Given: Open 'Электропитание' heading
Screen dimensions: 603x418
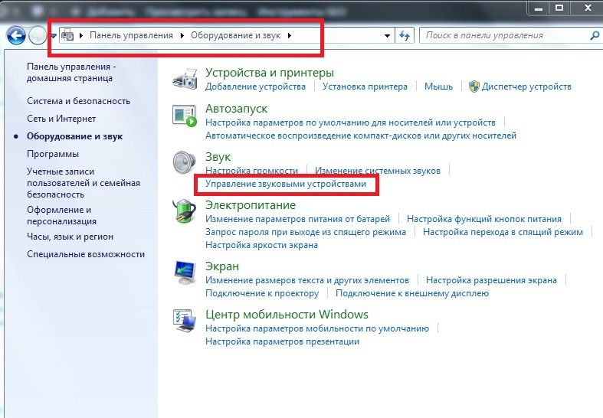Looking at the screenshot, I should pyautogui.click(x=251, y=205).
